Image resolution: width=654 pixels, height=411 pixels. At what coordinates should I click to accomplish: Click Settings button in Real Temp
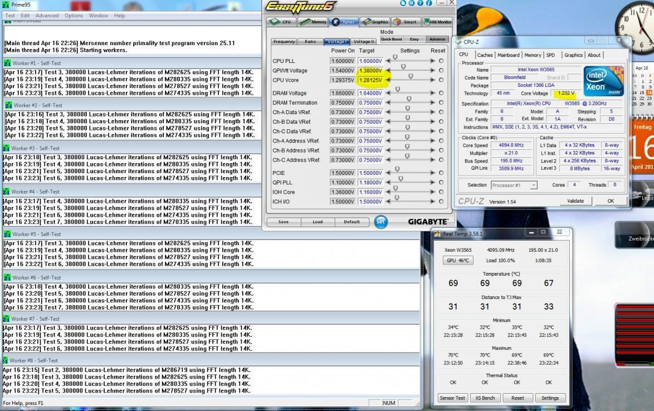550,398
